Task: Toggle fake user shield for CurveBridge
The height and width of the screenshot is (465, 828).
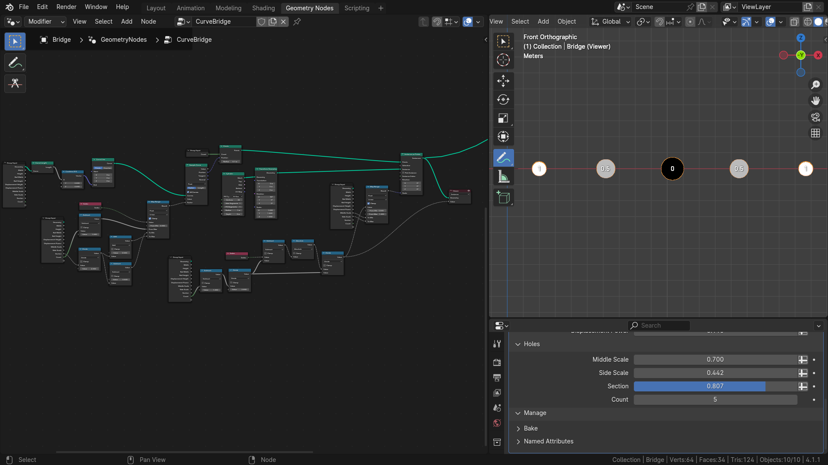Action: pos(261,22)
